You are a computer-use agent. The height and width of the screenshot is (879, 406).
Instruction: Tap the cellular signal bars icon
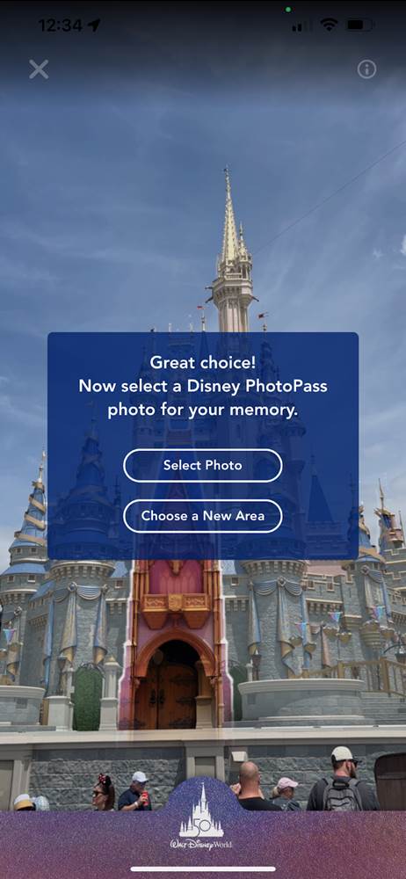[302, 25]
